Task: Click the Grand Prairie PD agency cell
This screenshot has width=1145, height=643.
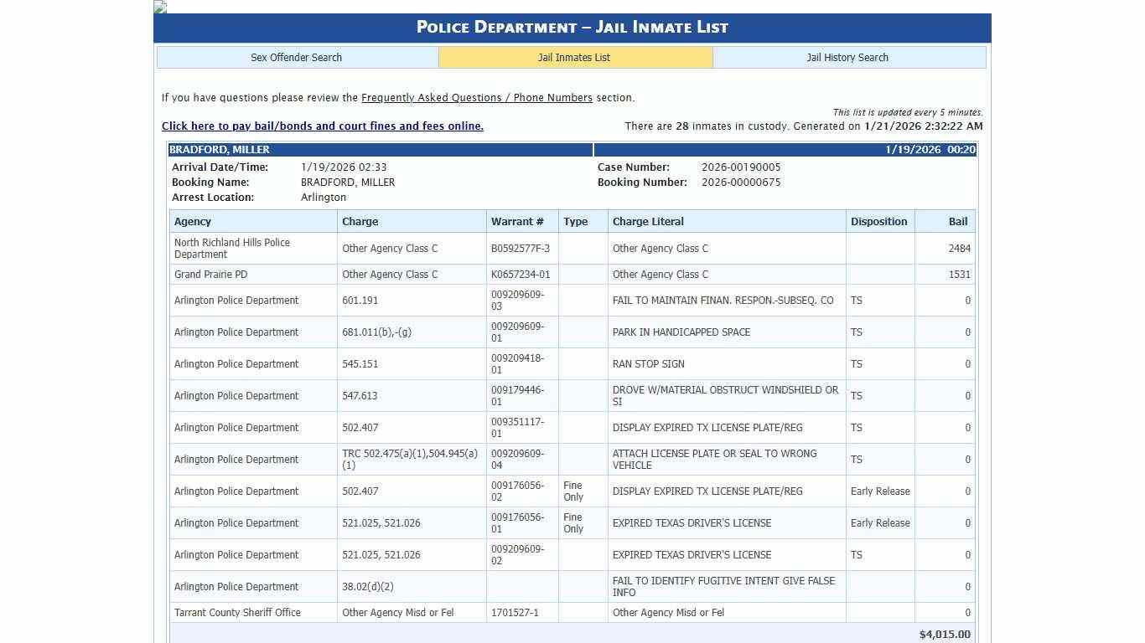Action: [211, 275]
